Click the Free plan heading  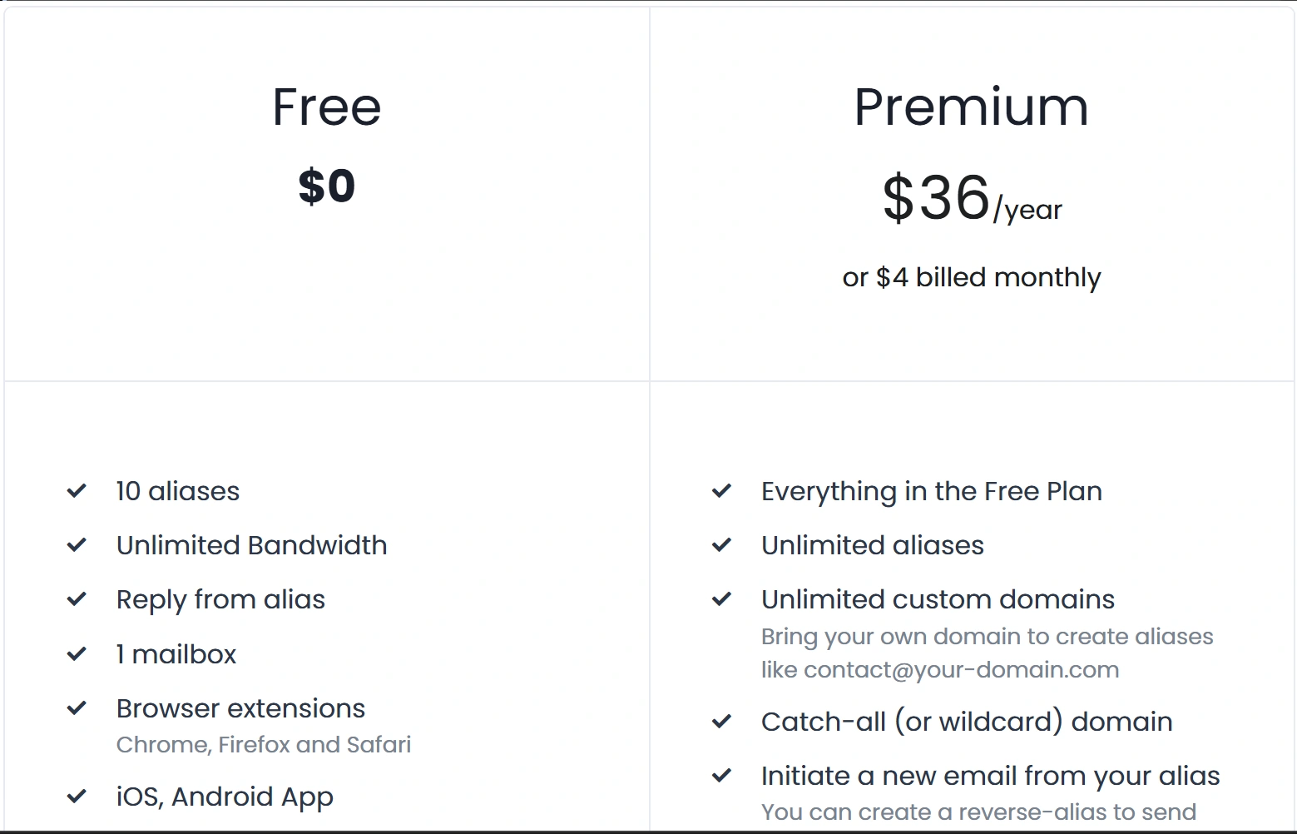coord(326,107)
